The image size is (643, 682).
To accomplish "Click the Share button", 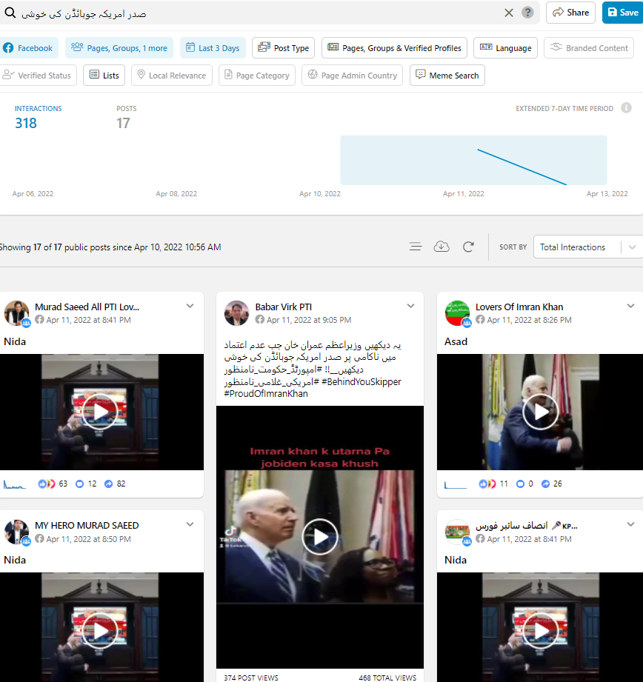I will (570, 13).
